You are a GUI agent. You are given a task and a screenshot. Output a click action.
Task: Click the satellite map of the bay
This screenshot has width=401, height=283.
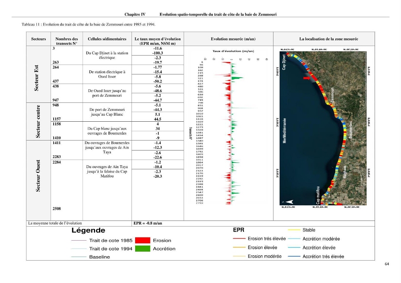pyautogui.click(x=323, y=128)
